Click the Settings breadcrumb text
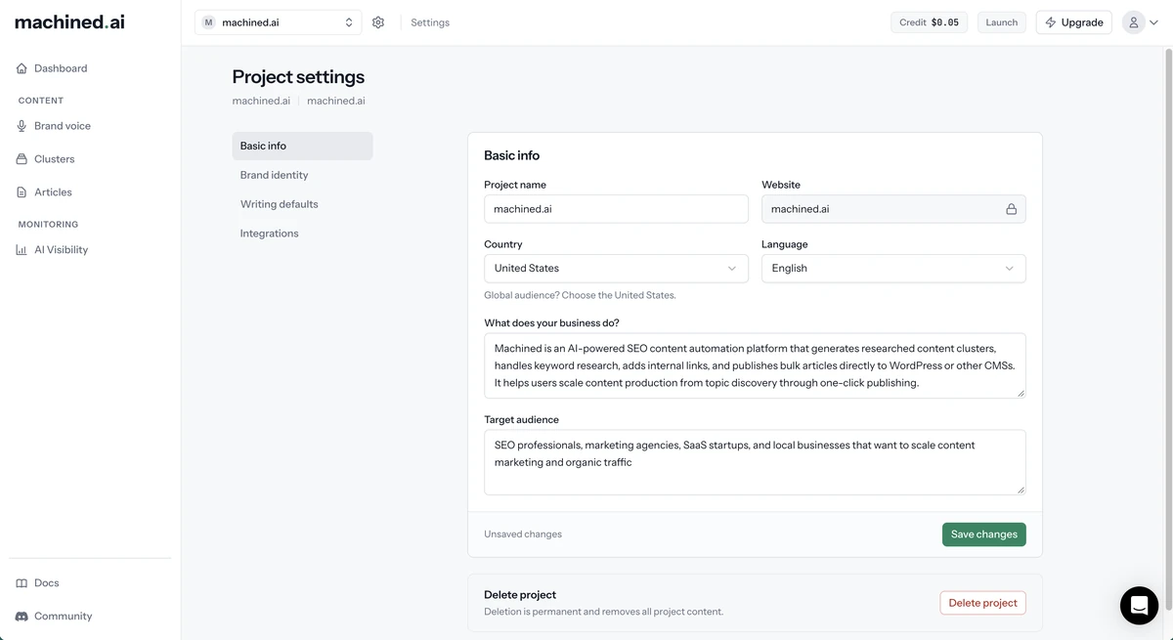This screenshot has height=640, width=1173. pos(430,22)
